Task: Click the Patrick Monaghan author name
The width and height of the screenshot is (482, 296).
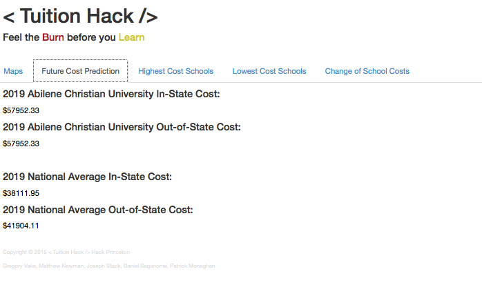Action: tap(193, 266)
